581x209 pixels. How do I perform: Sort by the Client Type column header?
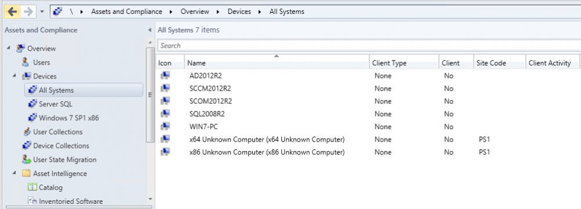tap(404, 63)
